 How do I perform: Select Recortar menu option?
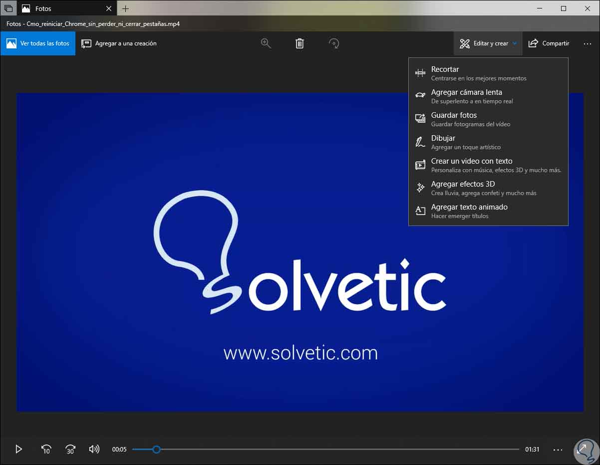pos(488,73)
